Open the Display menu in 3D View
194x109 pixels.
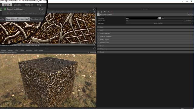click(41, 51)
